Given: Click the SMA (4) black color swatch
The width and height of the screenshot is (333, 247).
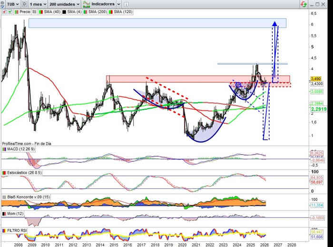Looking at the screenshot, I should click(x=64, y=10).
